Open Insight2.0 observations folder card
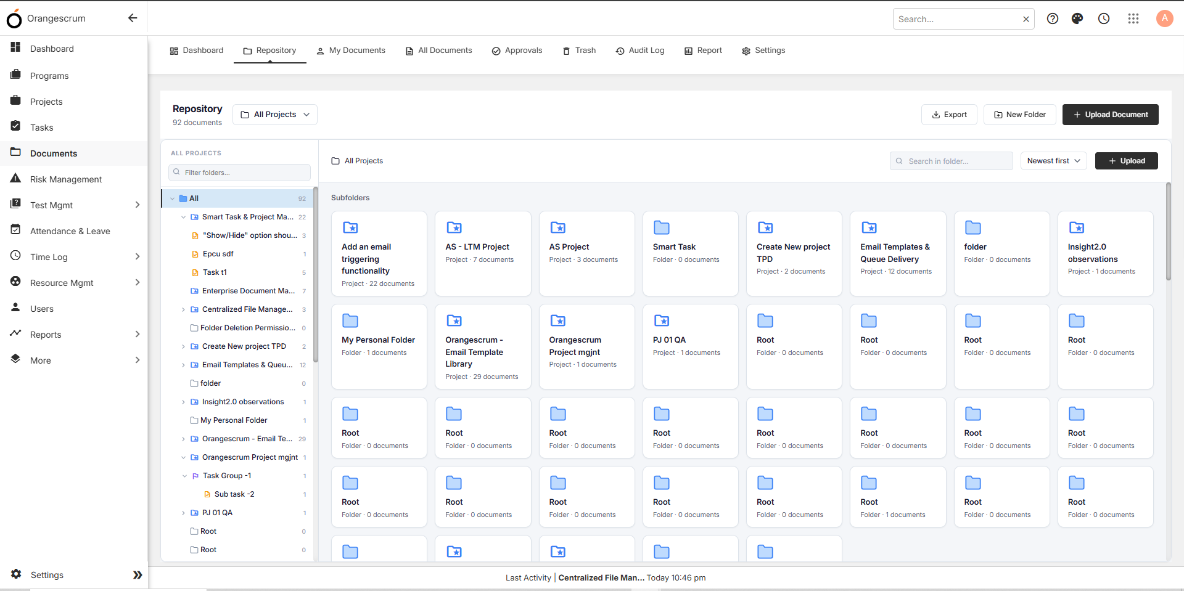The height and width of the screenshot is (591, 1184). pos(1106,253)
